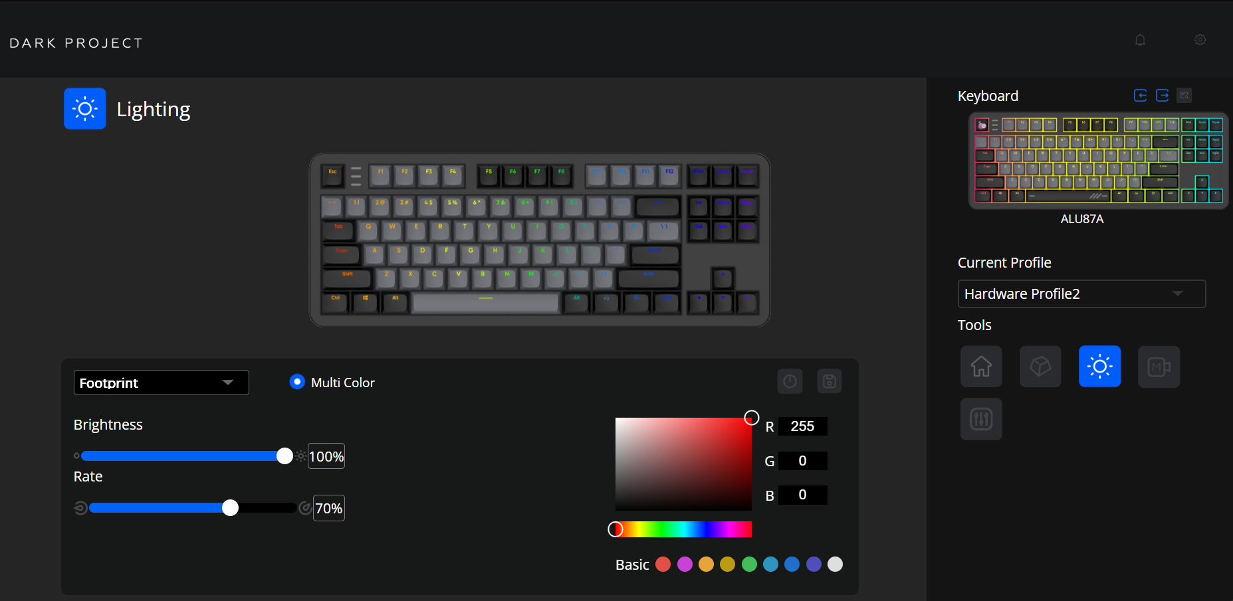This screenshot has width=1233, height=601.
Task: Open the Home tool icon
Action: coord(981,367)
